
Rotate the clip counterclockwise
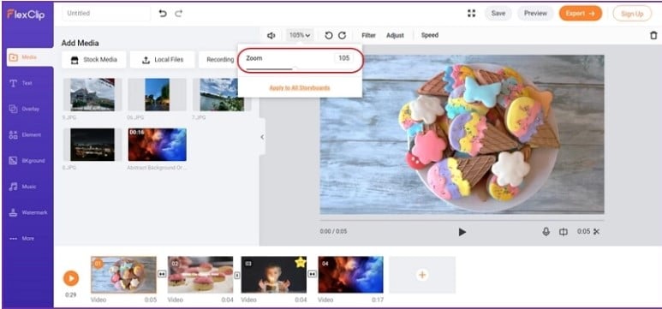click(329, 35)
